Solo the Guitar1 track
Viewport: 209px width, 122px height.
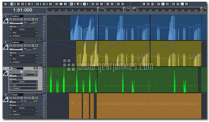[14, 20]
